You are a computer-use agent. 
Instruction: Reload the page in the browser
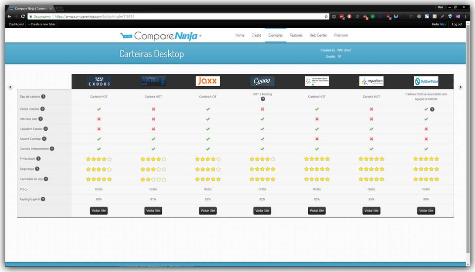click(23, 16)
